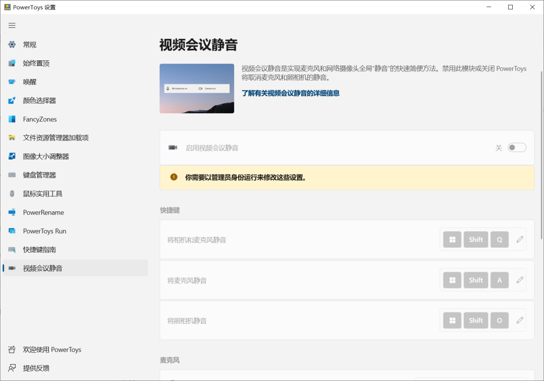Go to PowerToys Run settings page
This screenshot has height=381, width=544.
tap(44, 231)
